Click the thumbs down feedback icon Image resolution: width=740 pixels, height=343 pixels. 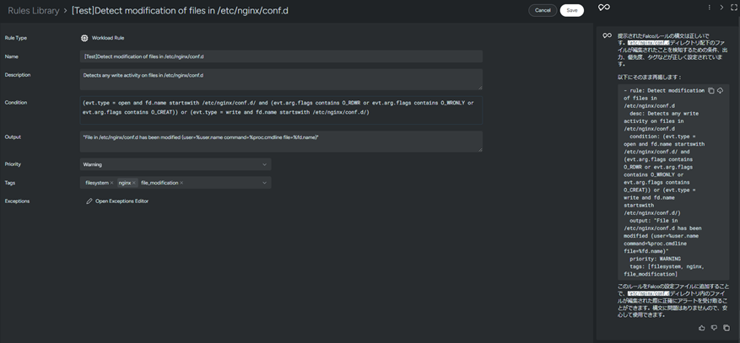(714, 328)
